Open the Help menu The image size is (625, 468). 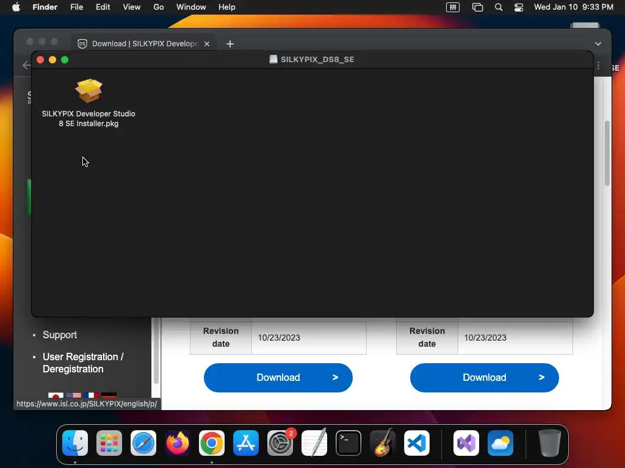click(x=227, y=7)
